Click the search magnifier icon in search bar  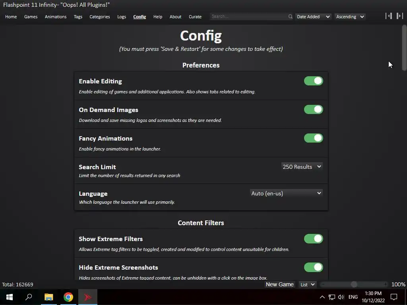290,17
